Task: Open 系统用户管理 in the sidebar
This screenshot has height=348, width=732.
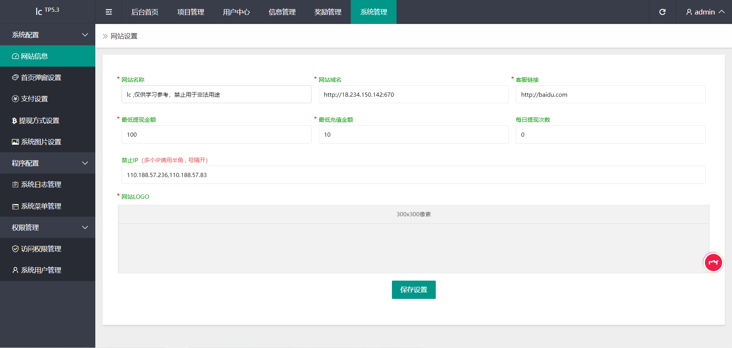Action: coord(41,270)
